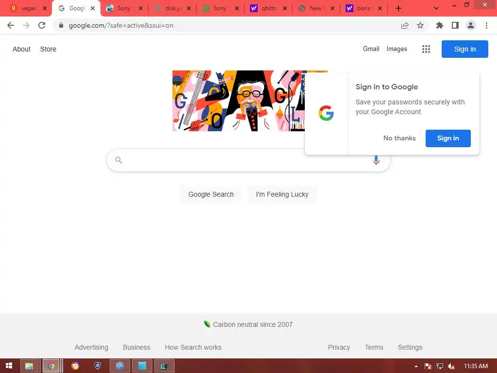497x373 pixels.
Task: Open the Google apps grid
Action: (x=426, y=49)
